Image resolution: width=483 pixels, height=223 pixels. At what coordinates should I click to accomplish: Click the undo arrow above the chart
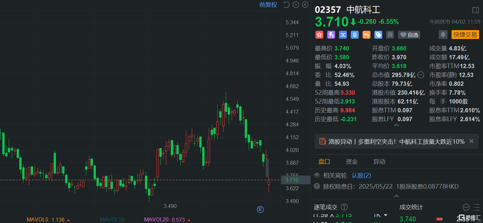click(287, 5)
